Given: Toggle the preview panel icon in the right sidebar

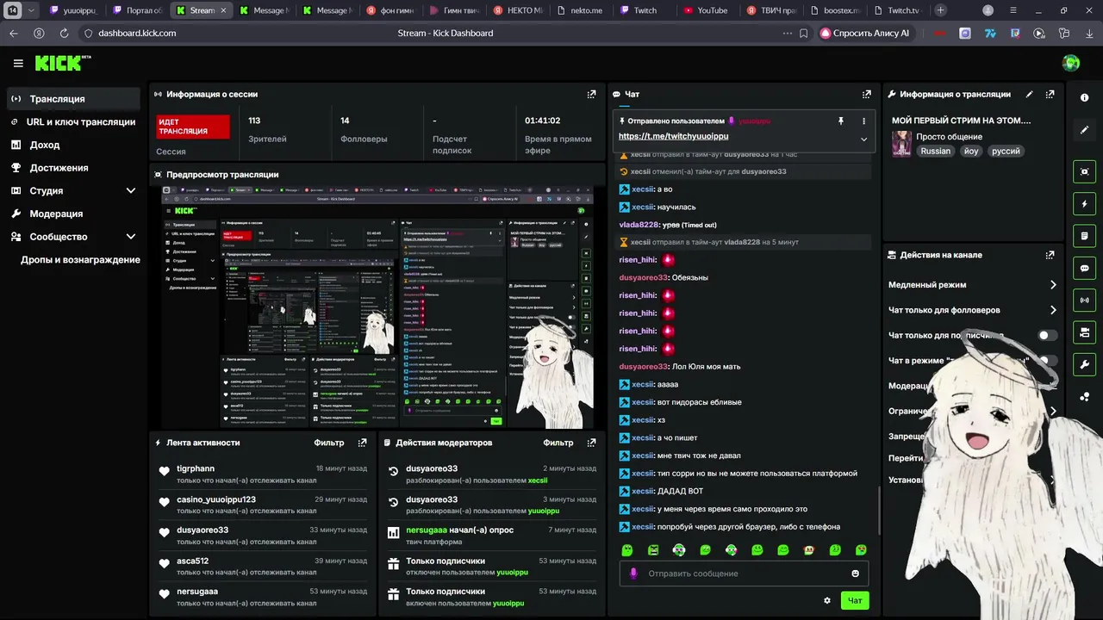Looking at the screenshot, I should tap(1084, 171).
